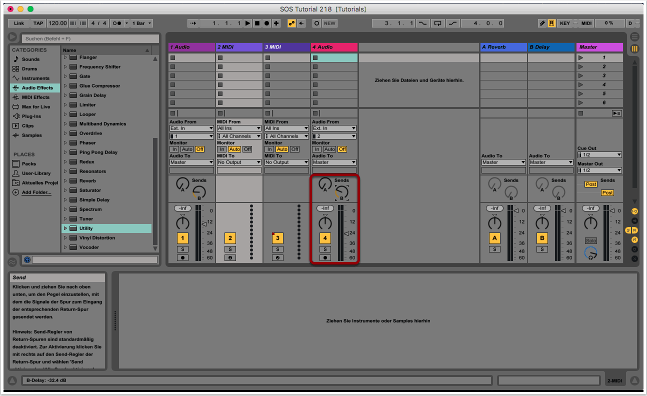Click the Stop button in transport
The width and height of the screenshot is (647, 396).
(257, 23)
